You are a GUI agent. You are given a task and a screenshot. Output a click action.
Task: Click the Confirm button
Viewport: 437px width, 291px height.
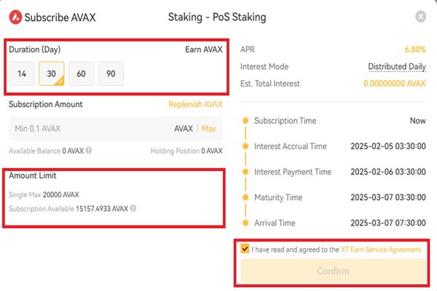pos(334,271)
